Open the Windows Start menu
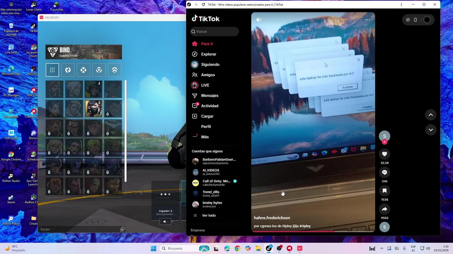This screenshot has height=254, width=453. (x=153, y=248)
